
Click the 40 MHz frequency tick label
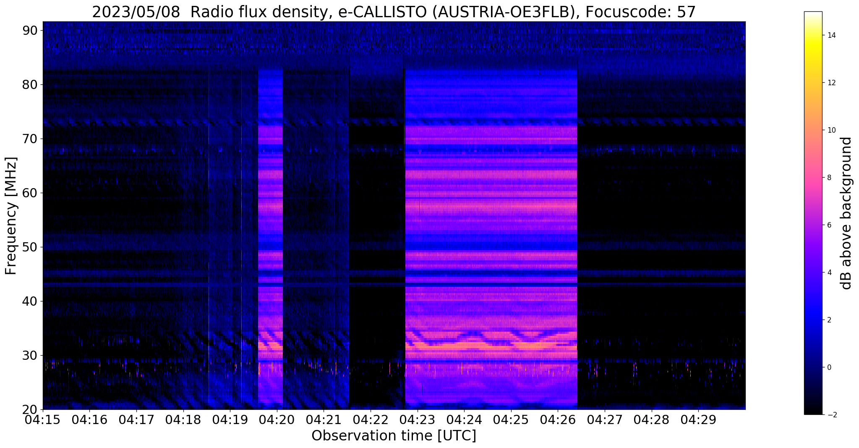pos(30,301)
